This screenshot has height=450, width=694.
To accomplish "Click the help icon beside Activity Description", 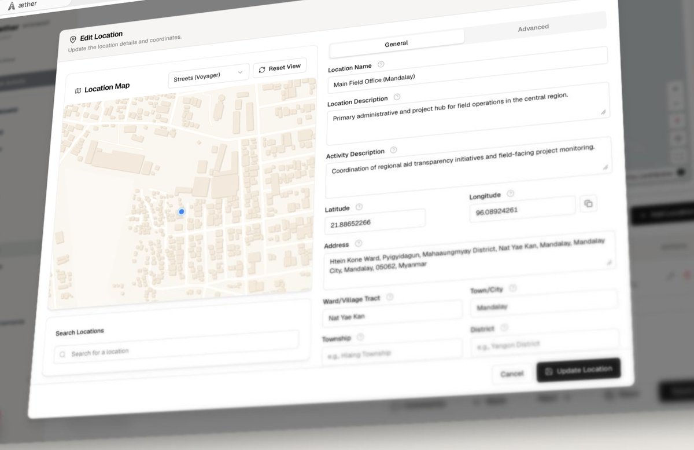I will (x=393, y=150).
